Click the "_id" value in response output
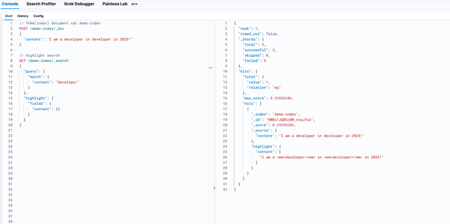450x224 pixels. pos(291,120)
